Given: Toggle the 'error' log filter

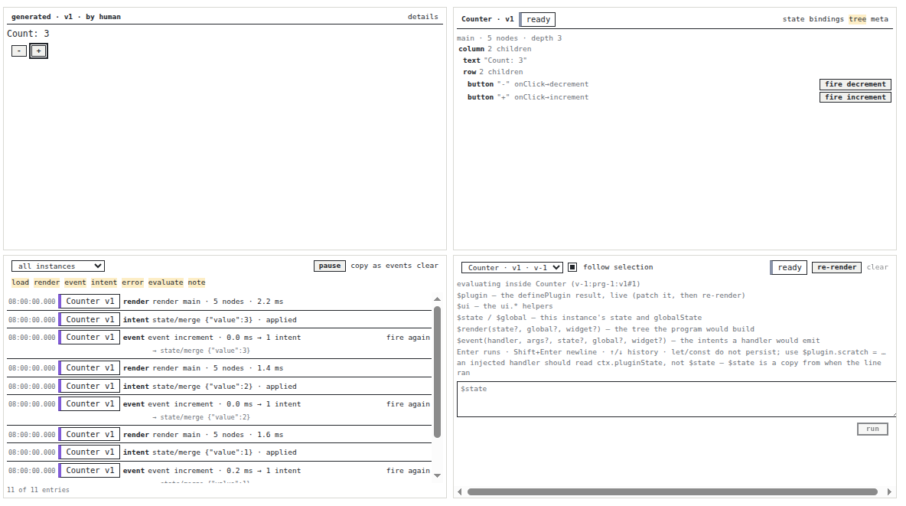Looking at the screenshot, I should (x=132, y=282).
